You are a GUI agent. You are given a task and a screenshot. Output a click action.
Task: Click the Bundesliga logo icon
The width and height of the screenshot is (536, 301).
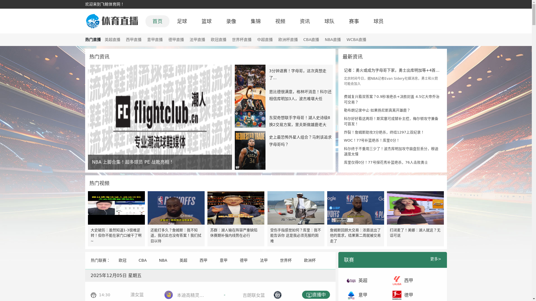click(397, 295)
